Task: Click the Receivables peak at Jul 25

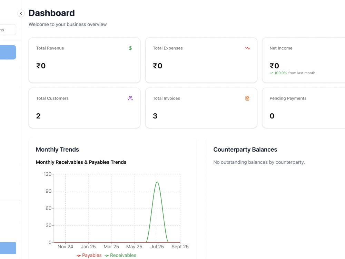Action: pos(157,182)
